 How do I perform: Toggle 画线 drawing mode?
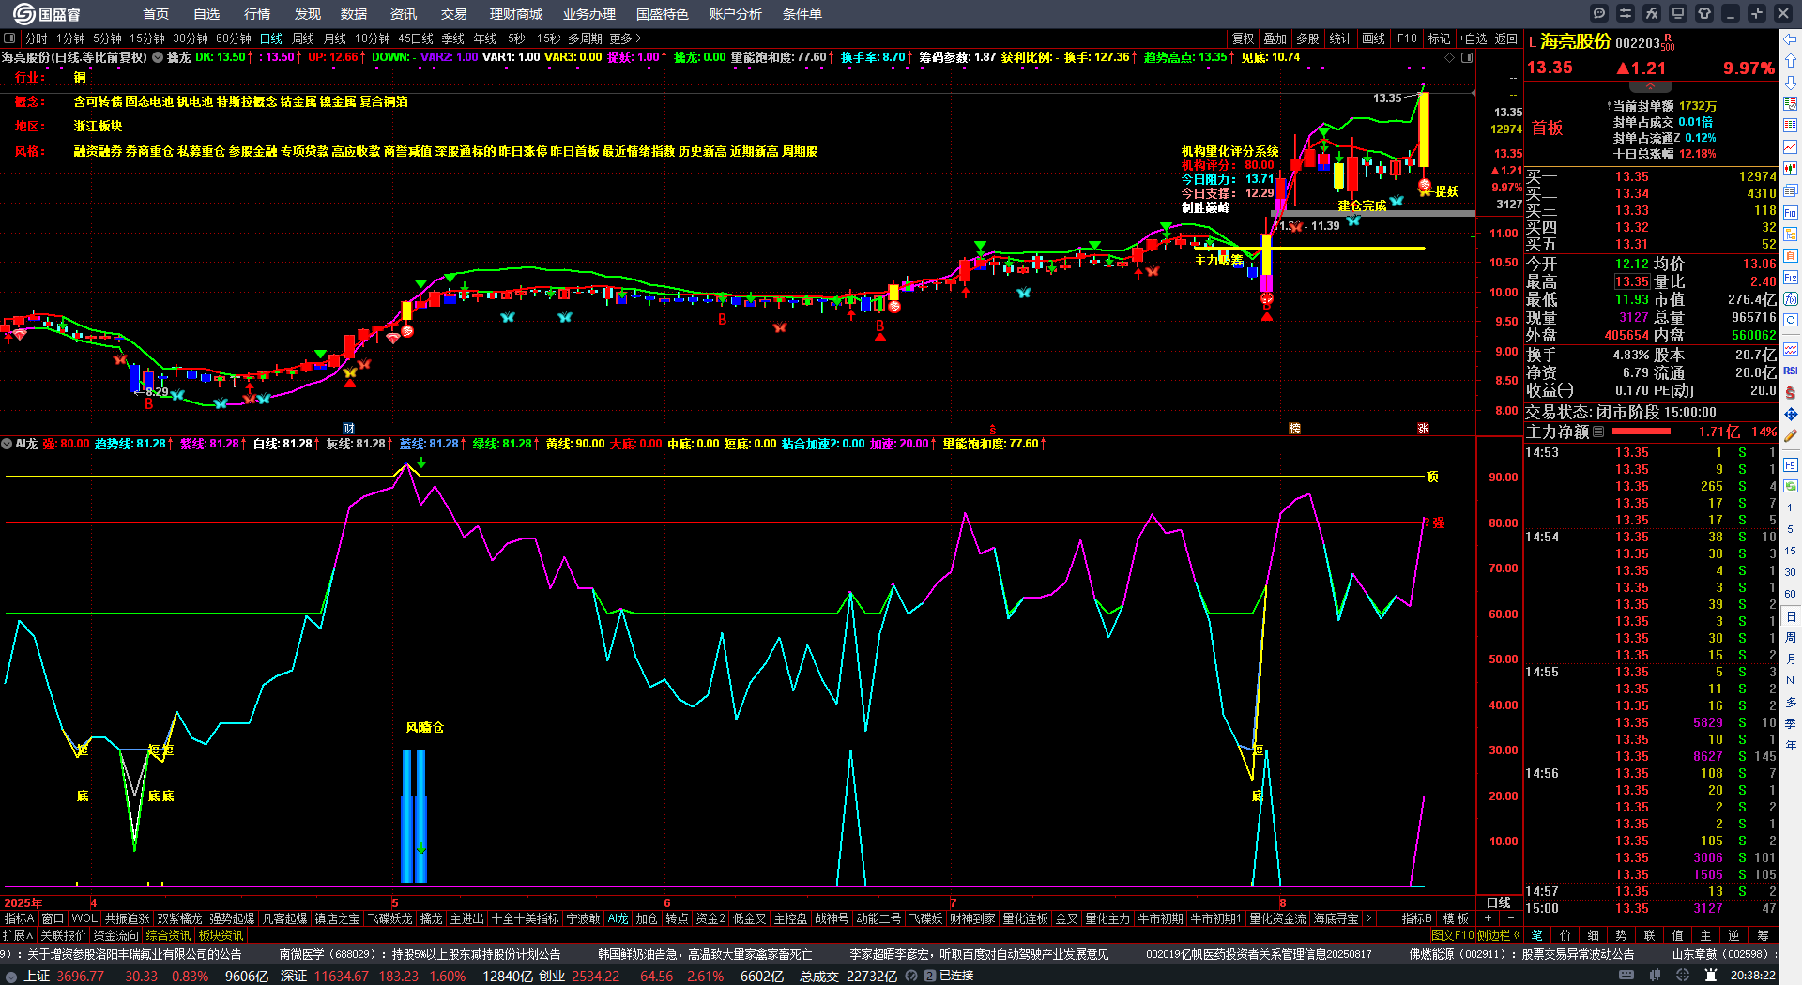[1373, 38]
